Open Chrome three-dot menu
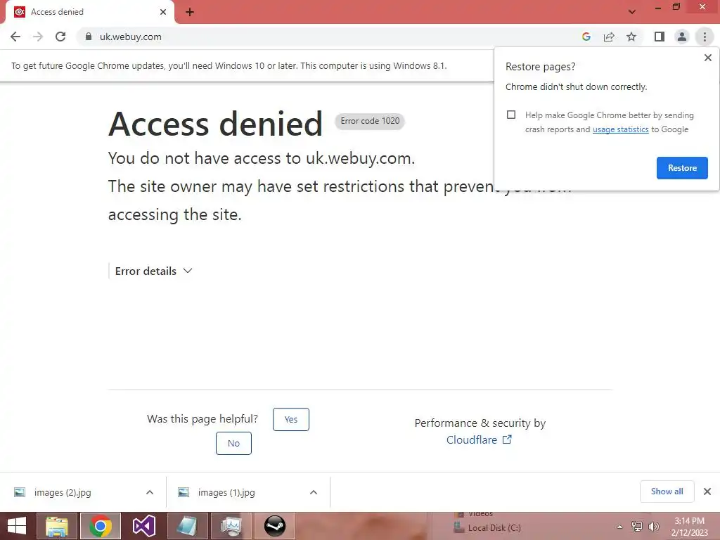This screenshot has height=540, width=720. 705,37
